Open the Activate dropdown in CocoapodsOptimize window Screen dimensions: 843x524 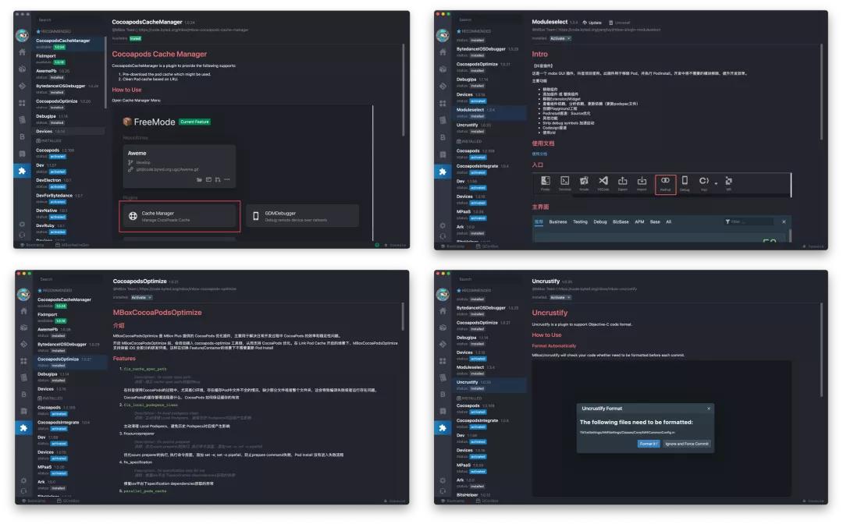click(x=141, y=297)
